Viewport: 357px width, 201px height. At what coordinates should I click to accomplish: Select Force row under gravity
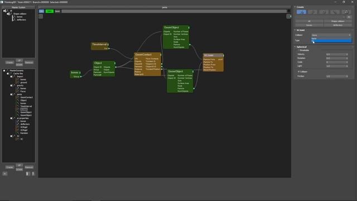click(23, 92)
